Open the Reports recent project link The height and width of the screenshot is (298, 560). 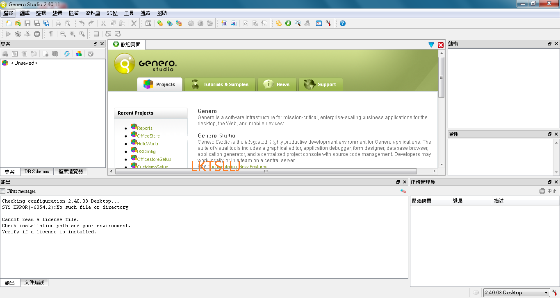click(145, 128)
